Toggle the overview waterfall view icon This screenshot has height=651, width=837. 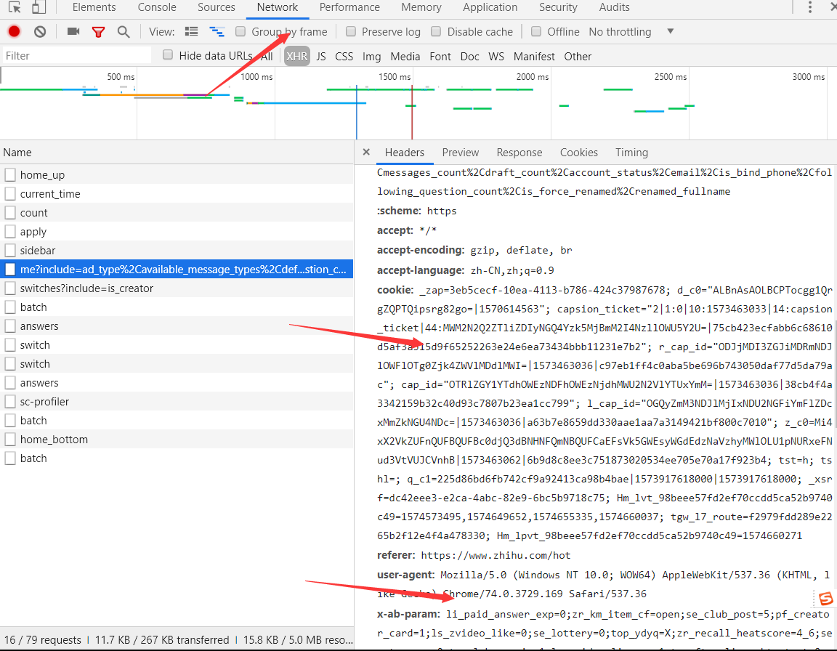[x=217, y=31]
